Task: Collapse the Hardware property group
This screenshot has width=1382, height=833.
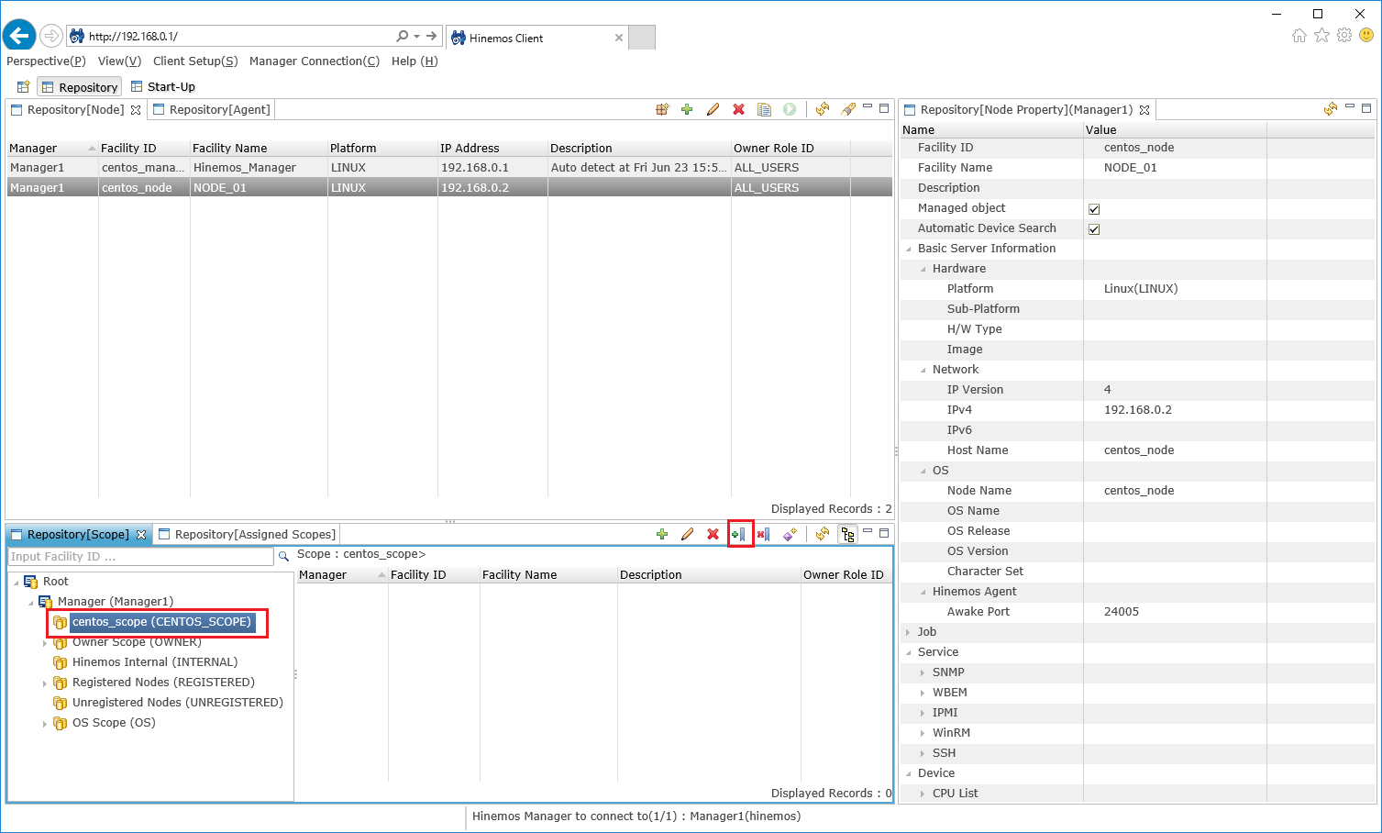Action: (923, 269)
